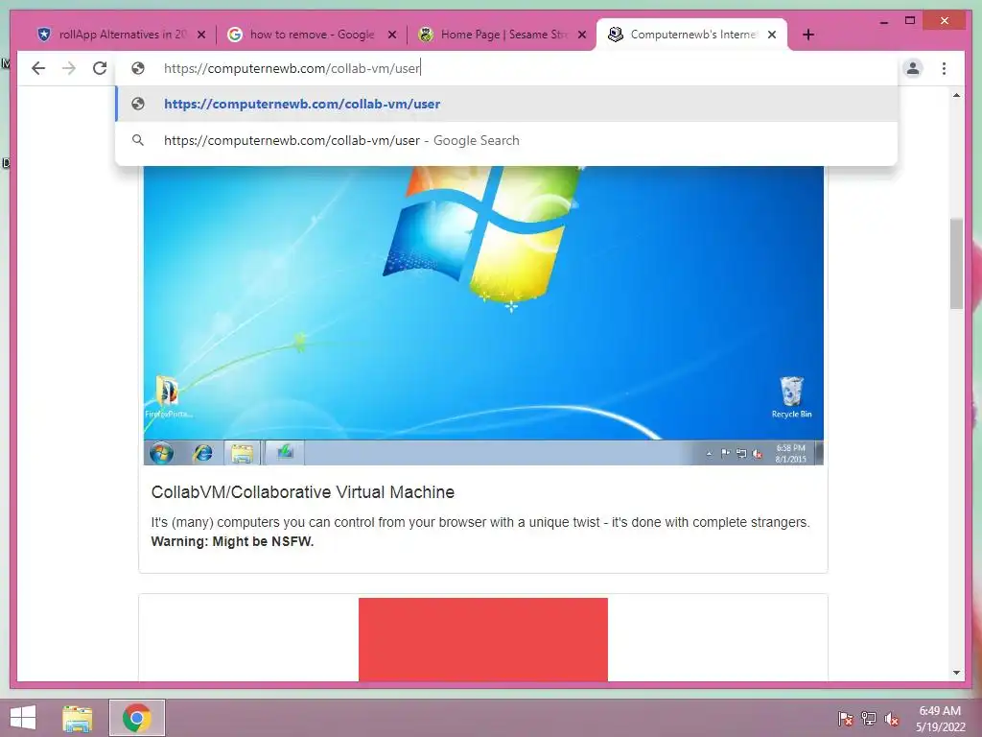Click the page scrollbar down arrow
982x737 pixels.
coord(956,673)
